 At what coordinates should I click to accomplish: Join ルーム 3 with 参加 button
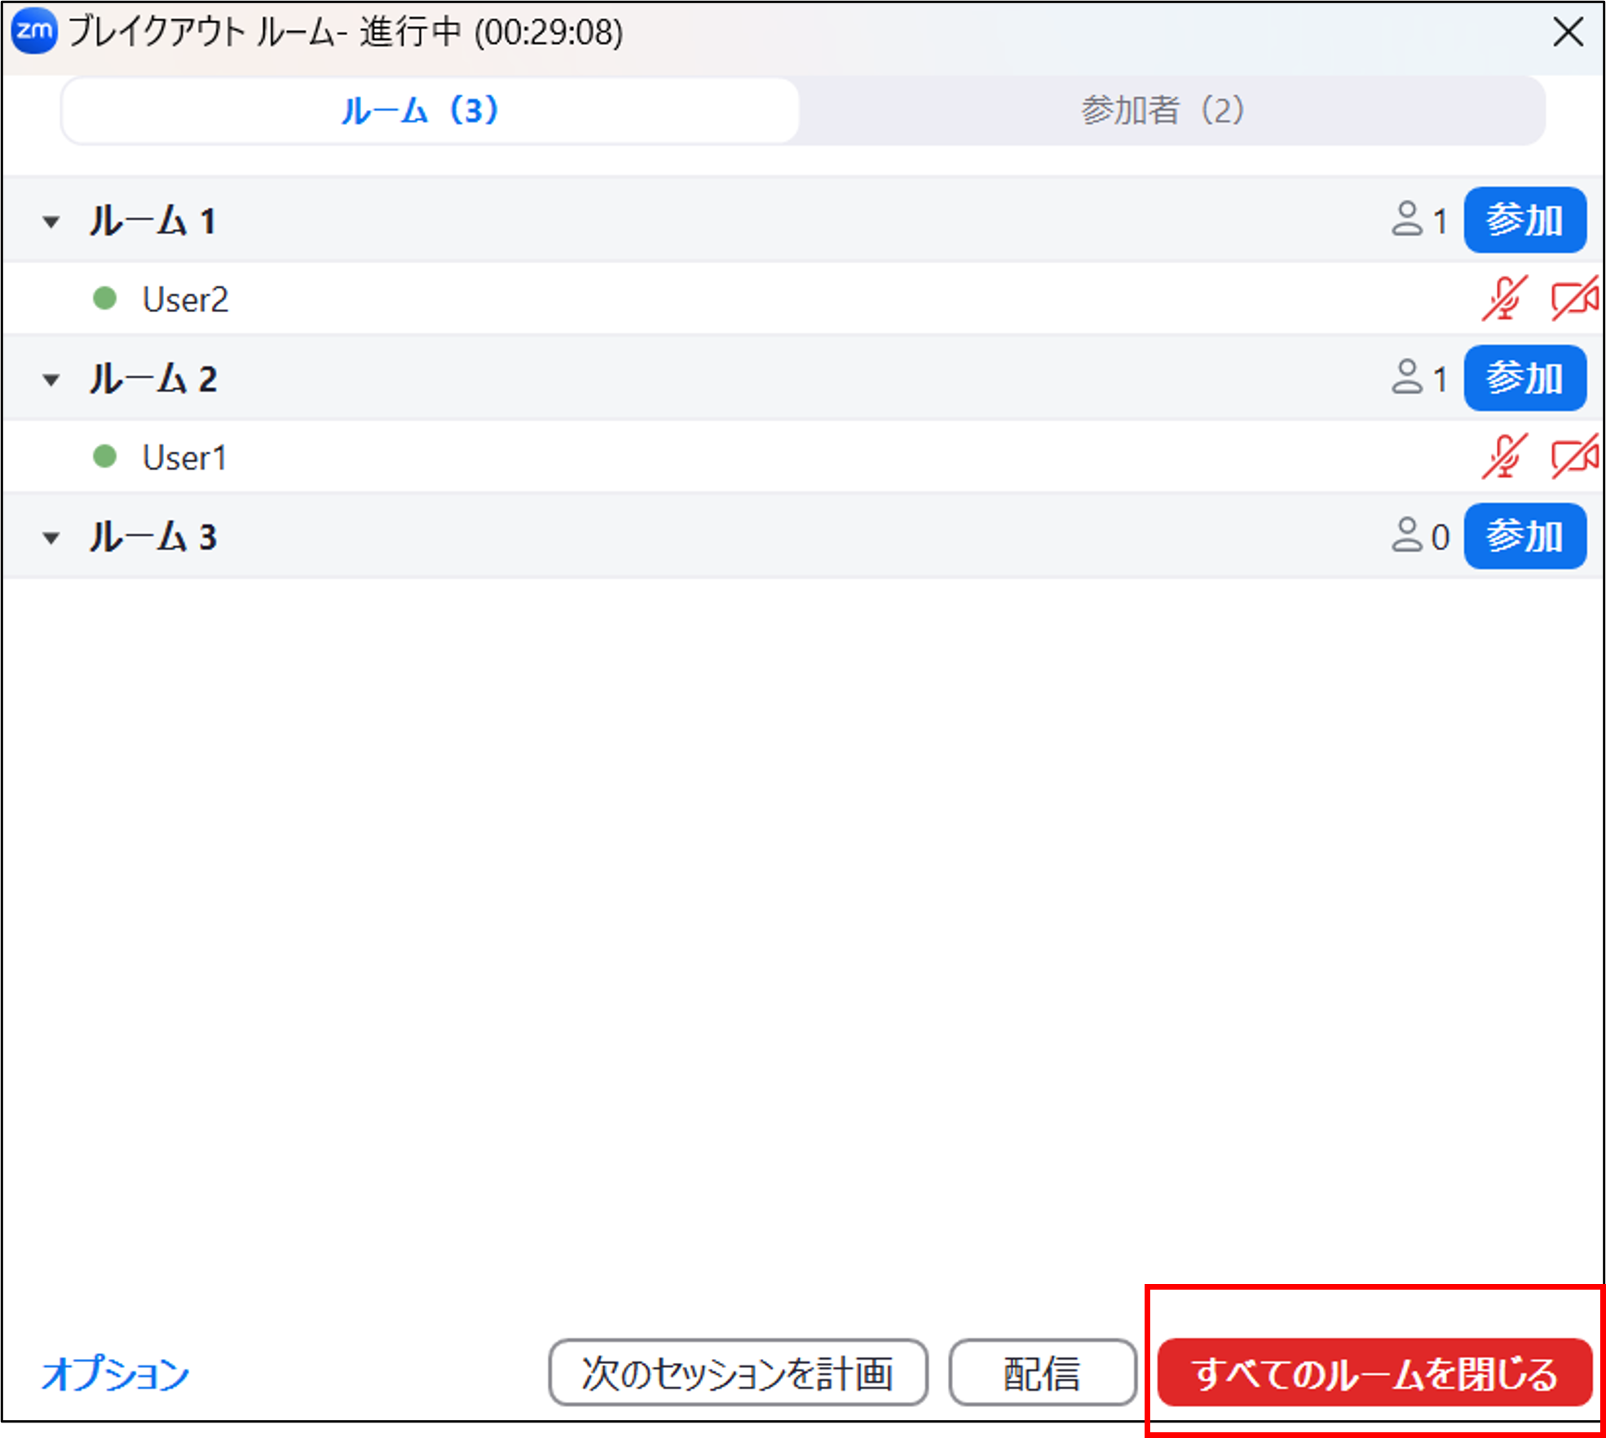click(x=1525, y=536)
